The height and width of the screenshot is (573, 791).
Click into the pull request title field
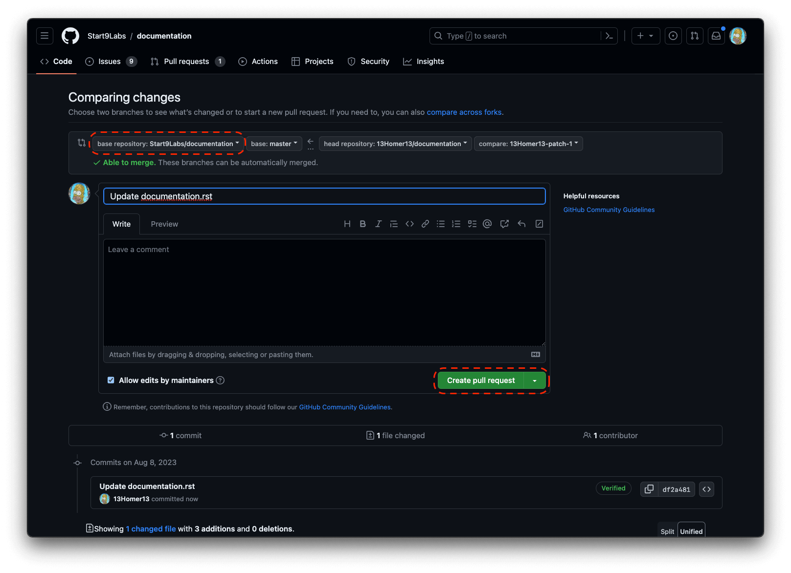pyautogui.click(x=324, y=196)
